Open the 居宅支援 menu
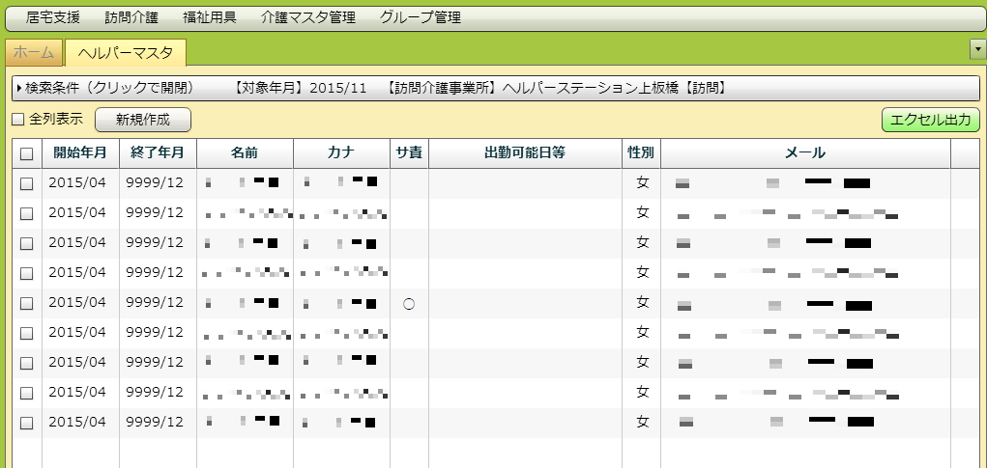The image size is (987, 468). click(53, 17)
